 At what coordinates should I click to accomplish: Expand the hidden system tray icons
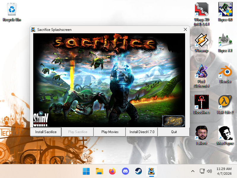tap(193, 171)
